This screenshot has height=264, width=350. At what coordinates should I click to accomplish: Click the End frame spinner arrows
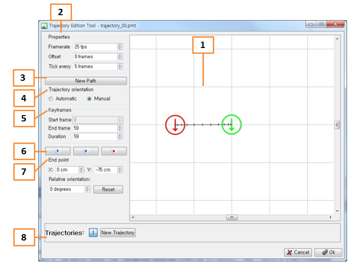(120, 128)
